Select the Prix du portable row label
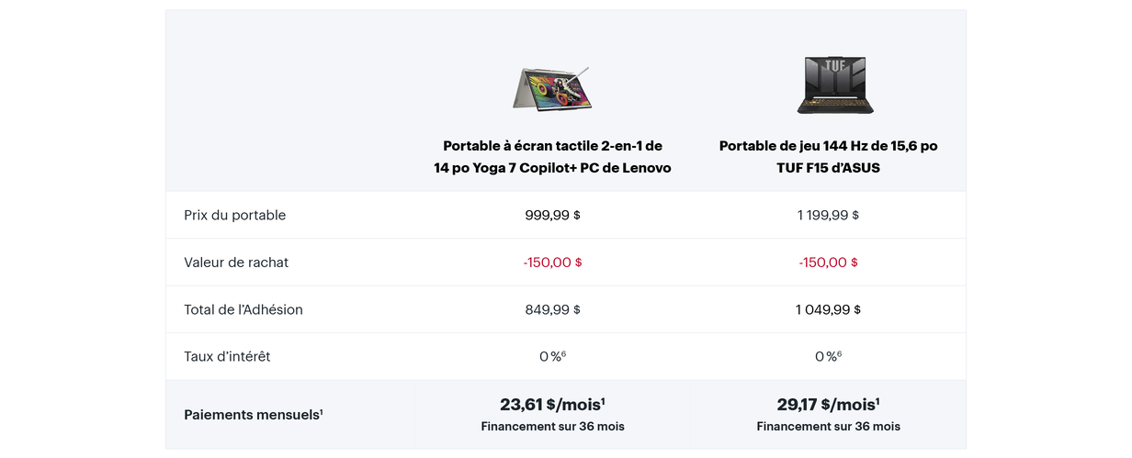Image resolution: width=1132 pixels, height=458 pixels. 234,215
